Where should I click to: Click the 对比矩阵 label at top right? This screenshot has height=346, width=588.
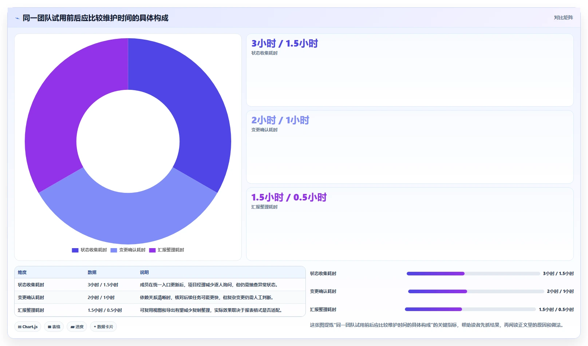[563, 17]
